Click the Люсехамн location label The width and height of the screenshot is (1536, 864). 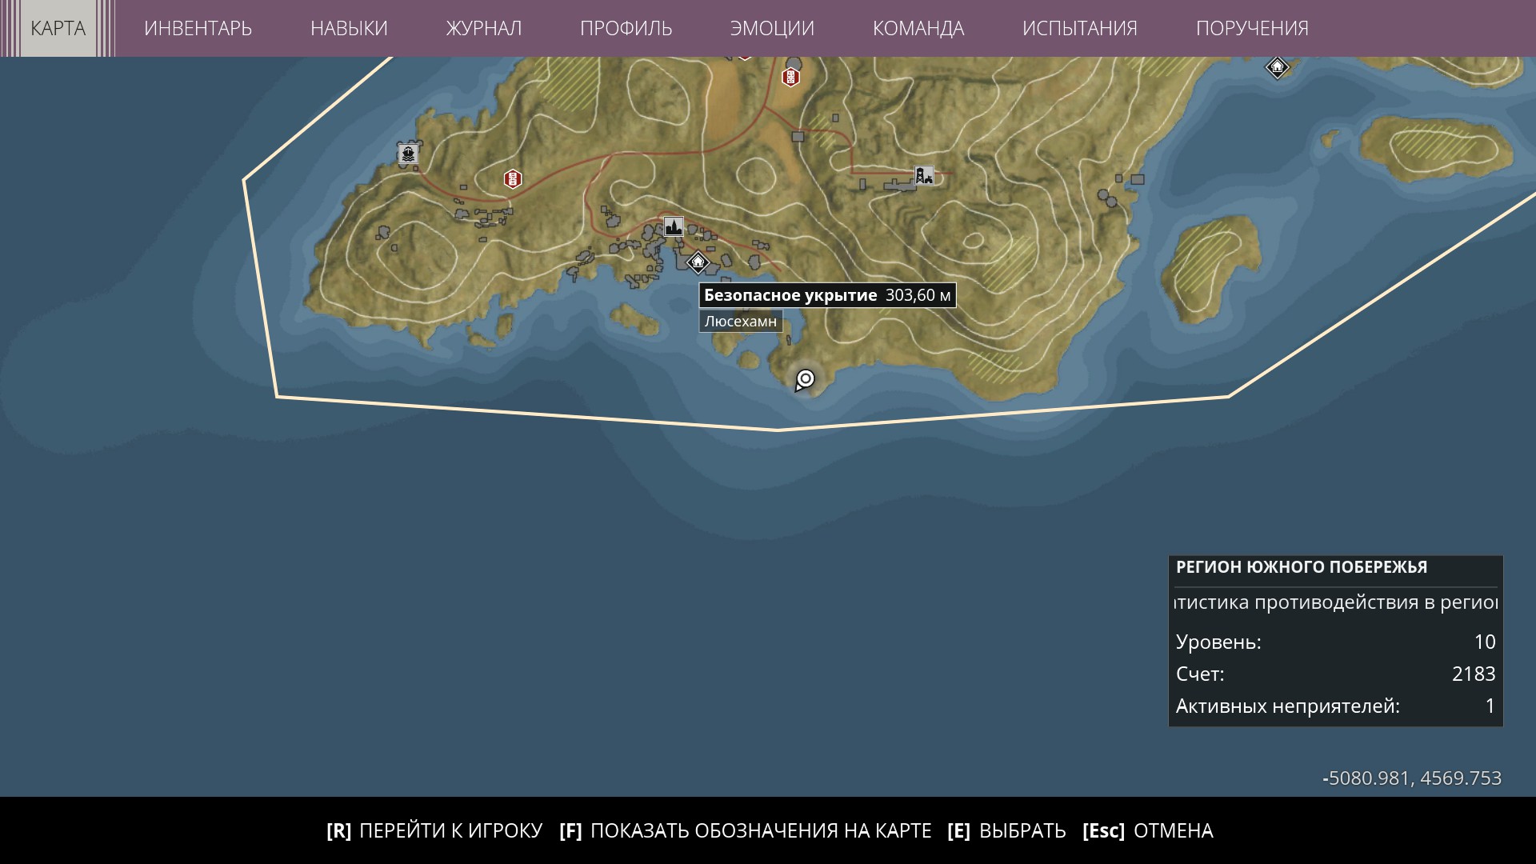click(740, 322)
